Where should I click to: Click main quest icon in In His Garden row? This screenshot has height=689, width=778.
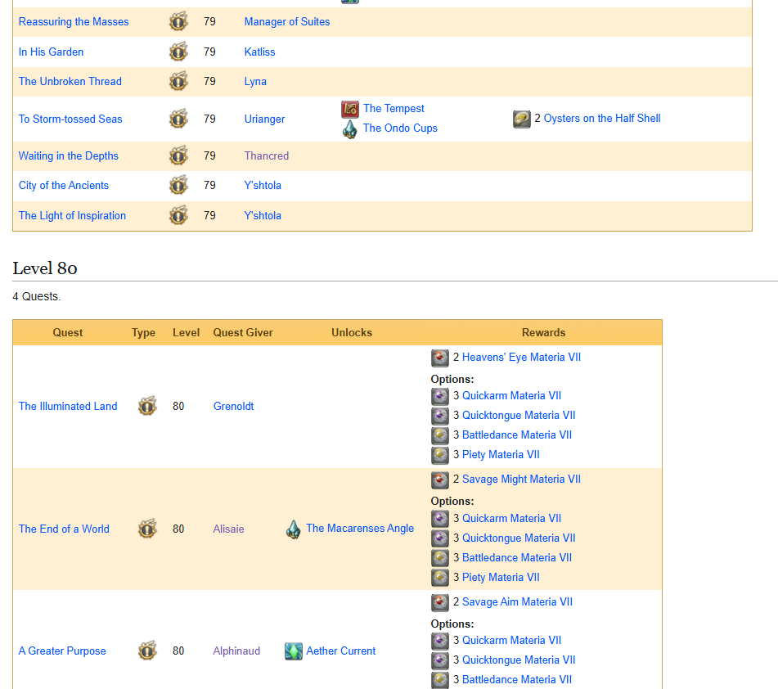(178, 52)
